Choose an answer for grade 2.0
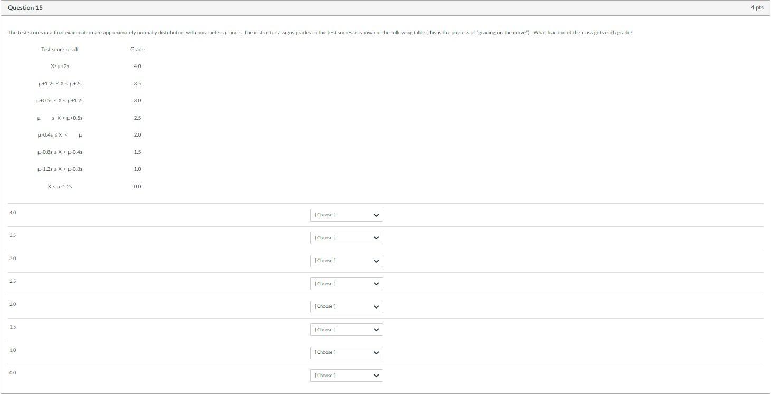This screenshot has height=394, width=771. click(x=346, y=307)
